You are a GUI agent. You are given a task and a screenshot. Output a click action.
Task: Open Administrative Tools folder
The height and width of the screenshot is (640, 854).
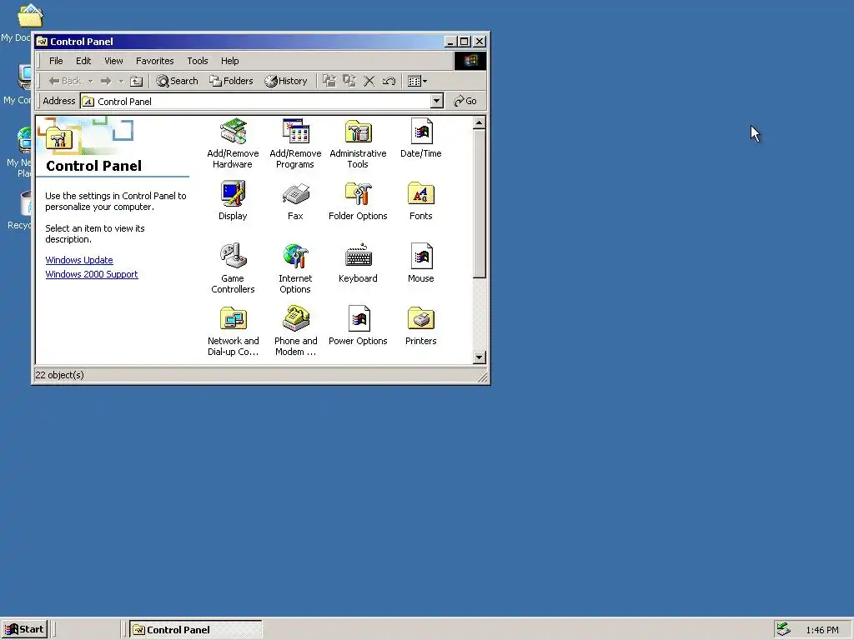point(358,143)
